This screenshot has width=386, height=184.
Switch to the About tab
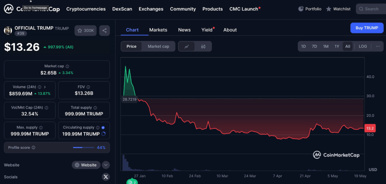(230, 30)
